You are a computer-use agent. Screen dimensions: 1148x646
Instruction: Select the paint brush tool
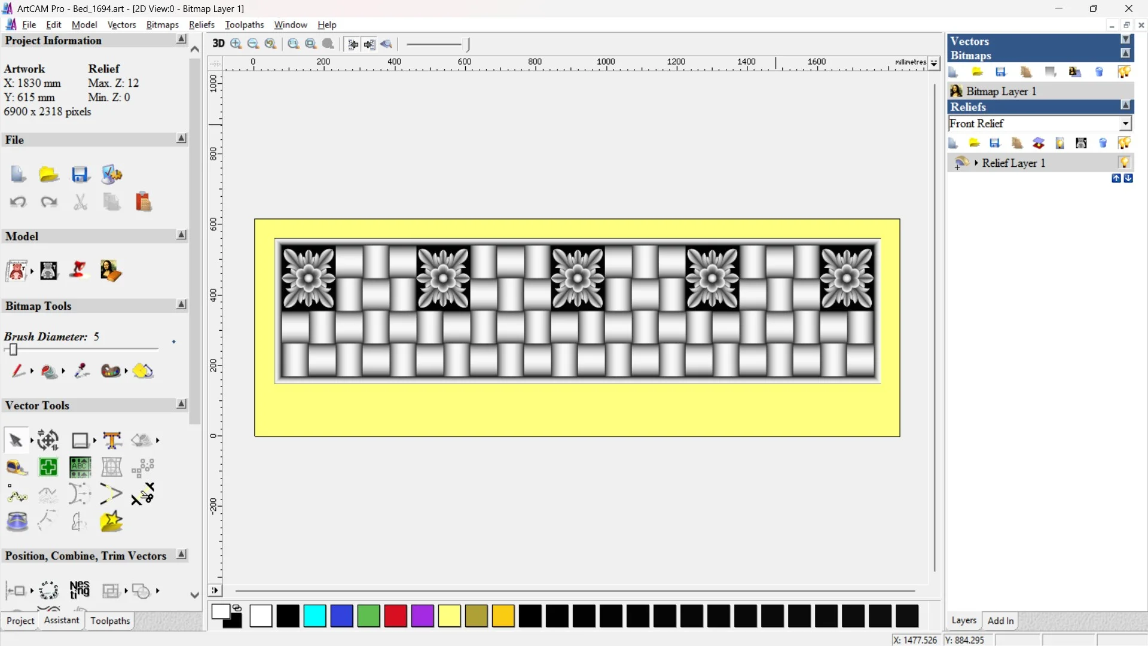(x=18, y=371)
